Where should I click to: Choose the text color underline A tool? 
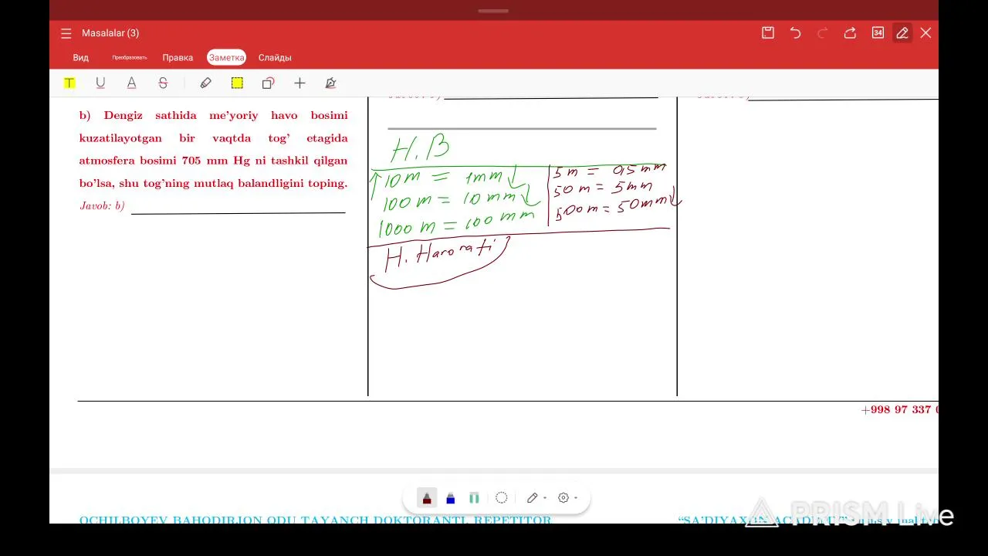click(131, 83)
